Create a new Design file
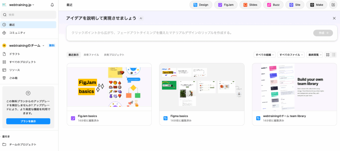340x151 pixels. pyautogui.click(x=201, y=5)
